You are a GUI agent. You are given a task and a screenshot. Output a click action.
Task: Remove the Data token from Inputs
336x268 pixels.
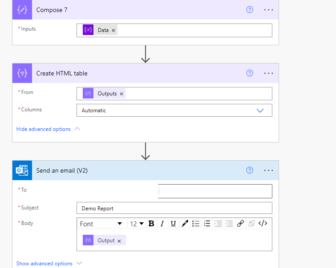pos(113,30)
